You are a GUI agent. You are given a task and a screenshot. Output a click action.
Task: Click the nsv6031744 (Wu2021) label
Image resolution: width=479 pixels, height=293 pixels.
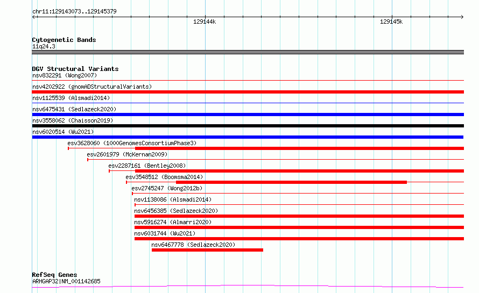(165, 233)
